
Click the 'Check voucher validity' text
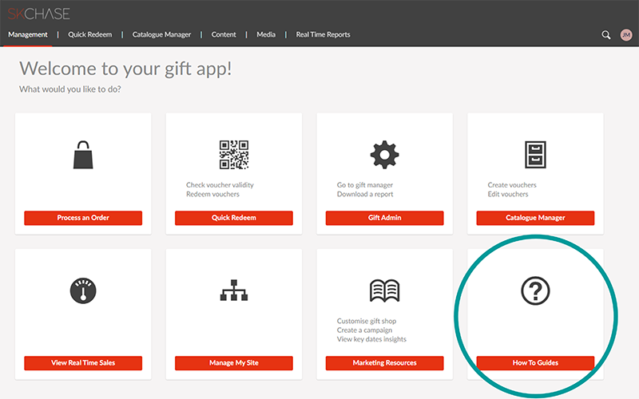coord(220,185)
